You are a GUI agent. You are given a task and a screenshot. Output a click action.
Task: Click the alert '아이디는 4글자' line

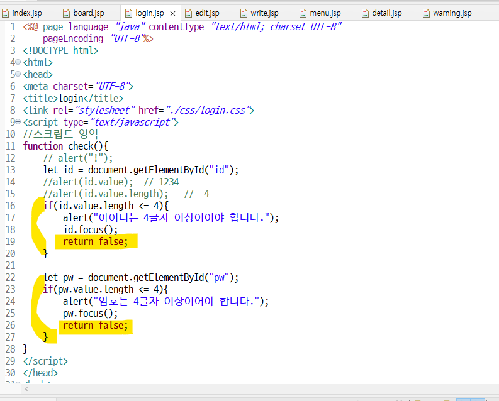tap(171, 217)
